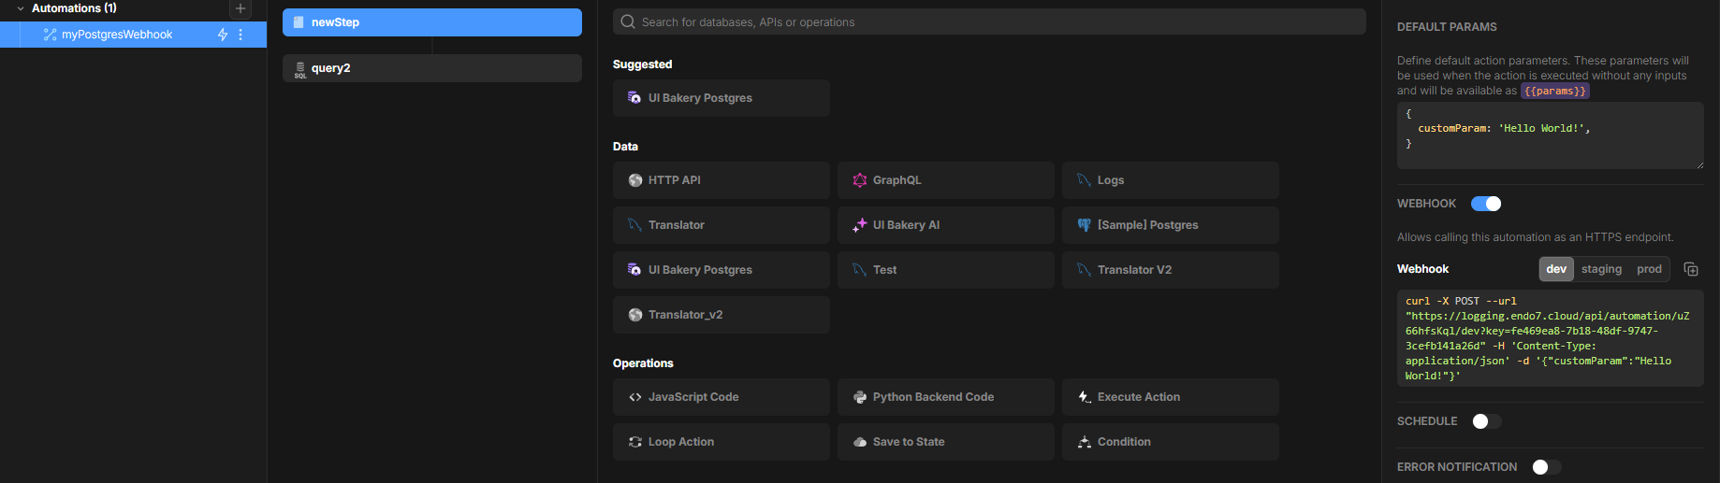Switch webhook environment to prod tab
The image size is (1720, 483).
(1649, 269)
